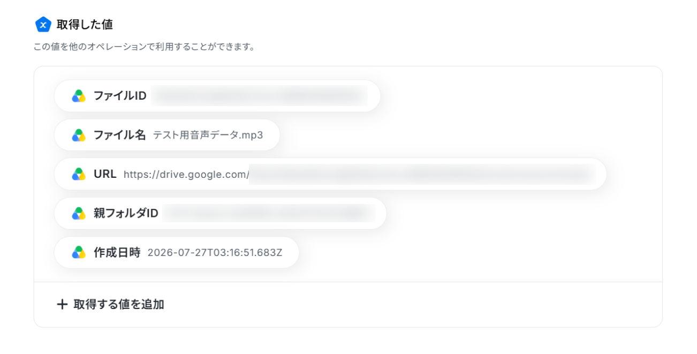The image size is (697, 354).
Task: Click the description text under 取得した値
Action: click(144, 47)
